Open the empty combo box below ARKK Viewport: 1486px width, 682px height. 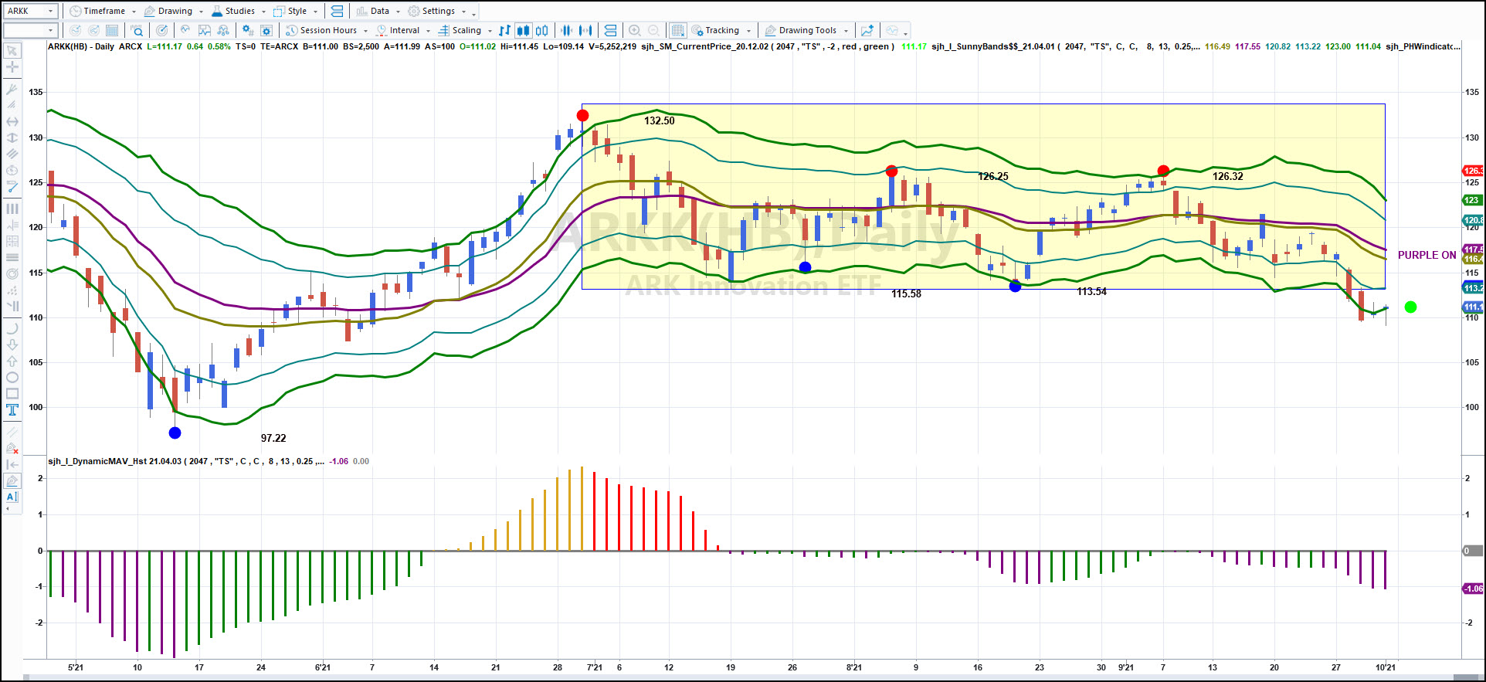pos(30,30)
